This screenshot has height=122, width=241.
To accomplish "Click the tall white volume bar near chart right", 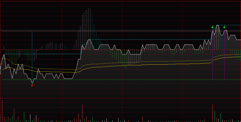I will (212, 113).
